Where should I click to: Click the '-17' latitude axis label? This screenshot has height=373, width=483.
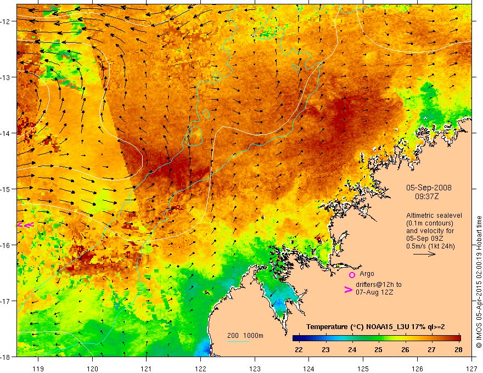[x=5, y=301]
